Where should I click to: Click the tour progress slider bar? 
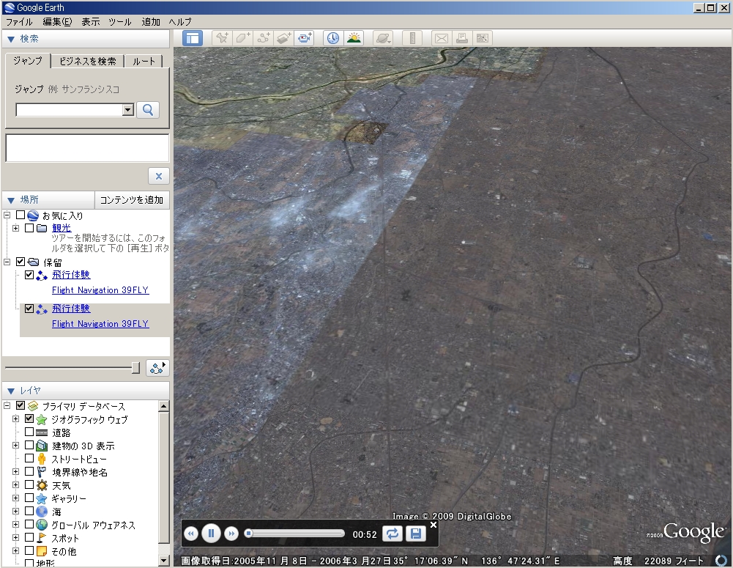point(295,534)
